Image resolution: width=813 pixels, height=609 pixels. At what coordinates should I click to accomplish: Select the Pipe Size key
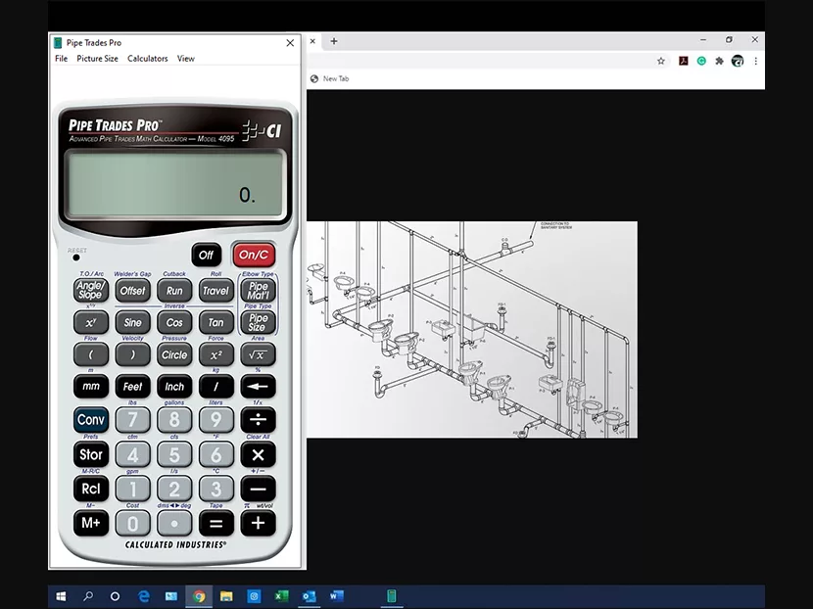click(257, 322)
